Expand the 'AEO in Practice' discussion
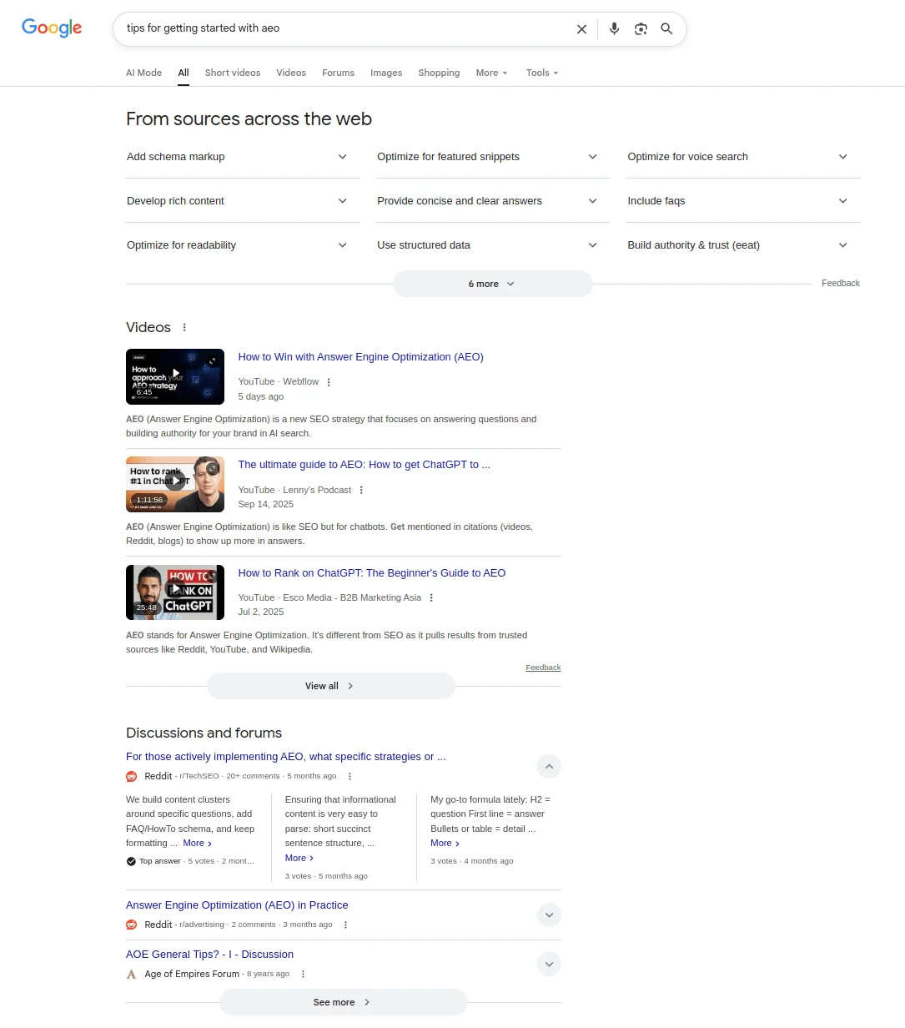 (549, 915)
